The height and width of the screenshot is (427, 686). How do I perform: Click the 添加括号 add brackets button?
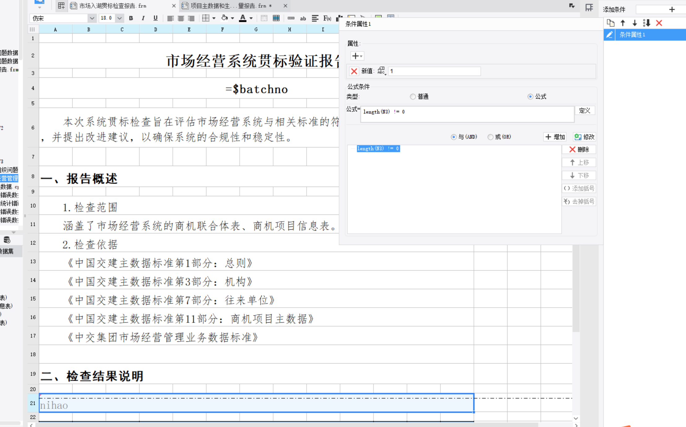[579, 188]
